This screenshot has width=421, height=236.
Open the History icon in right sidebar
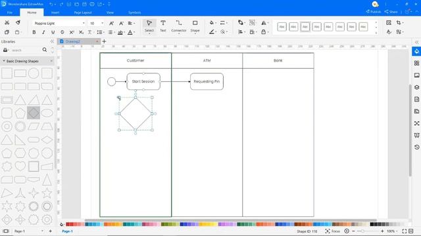[416, 147]
